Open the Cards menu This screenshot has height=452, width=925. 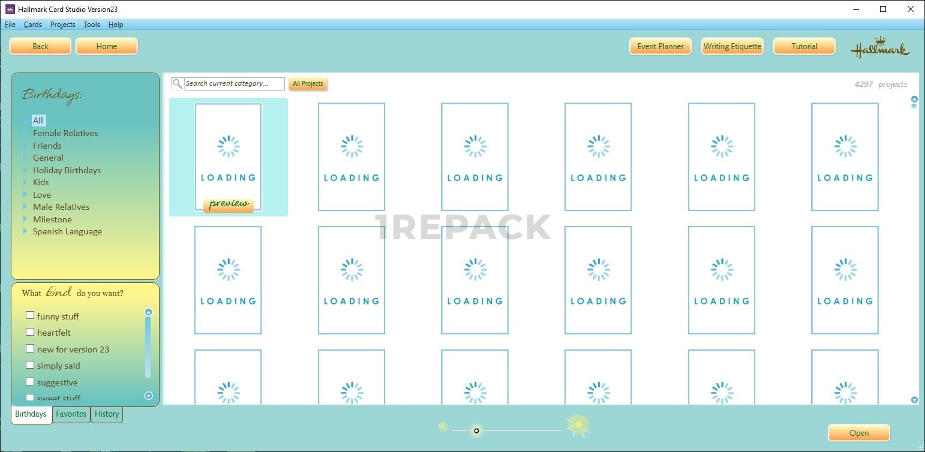pyautogui.click(x=33, y=25)
